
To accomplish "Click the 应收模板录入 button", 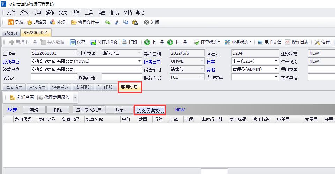I will [x=150, y=110].
